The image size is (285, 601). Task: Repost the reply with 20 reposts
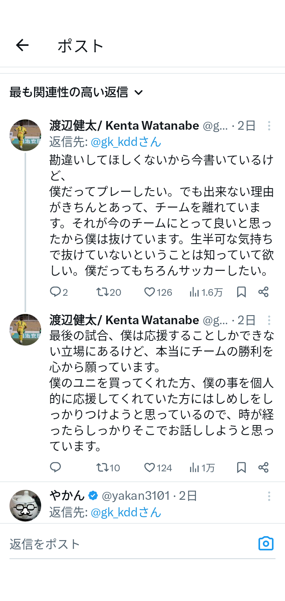pos(103,292)
